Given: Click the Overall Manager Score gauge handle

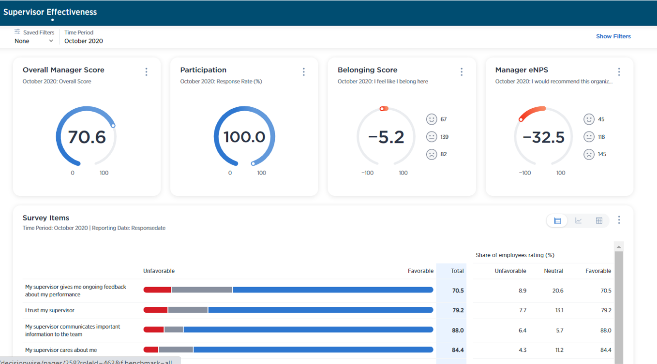Looking at the screenshot, I should point(113,126).
